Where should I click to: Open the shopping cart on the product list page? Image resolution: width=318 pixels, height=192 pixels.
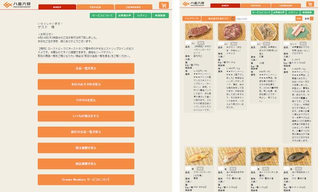tap(310, 4)
